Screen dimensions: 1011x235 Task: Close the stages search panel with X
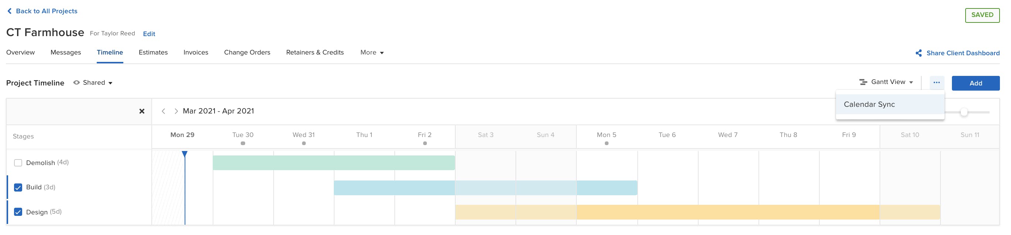[x=142, y=111]
